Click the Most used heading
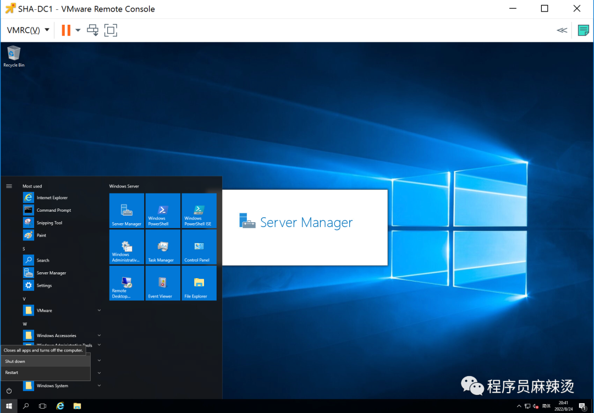The image size is (594, 413). point(32,186)
